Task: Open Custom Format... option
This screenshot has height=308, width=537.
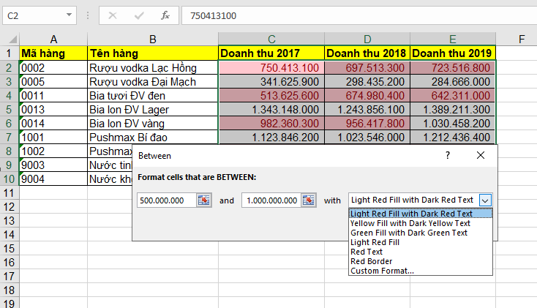Action: (x=381, y=271)
